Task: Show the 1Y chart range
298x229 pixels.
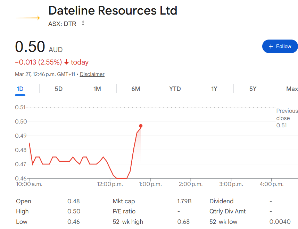Action: tap(214, 89)
